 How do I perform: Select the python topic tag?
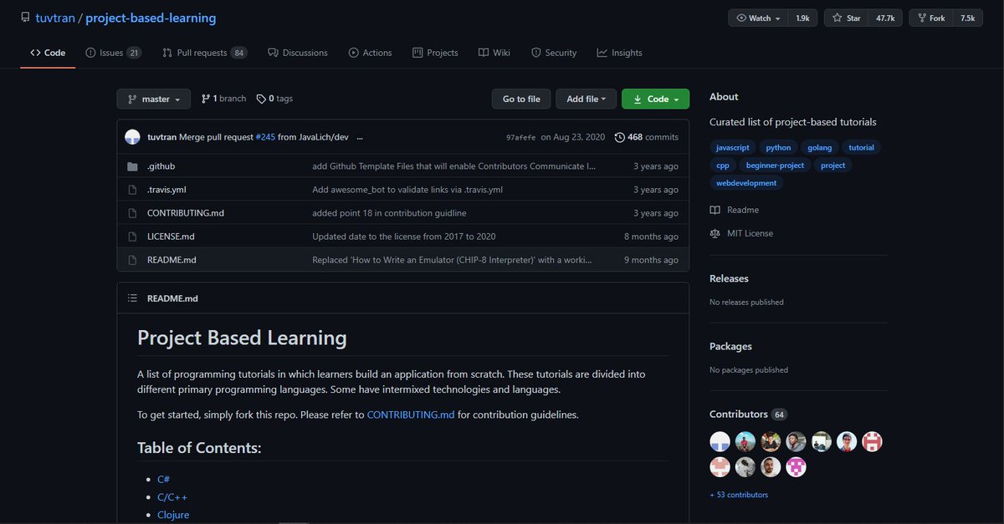(778, 147)
